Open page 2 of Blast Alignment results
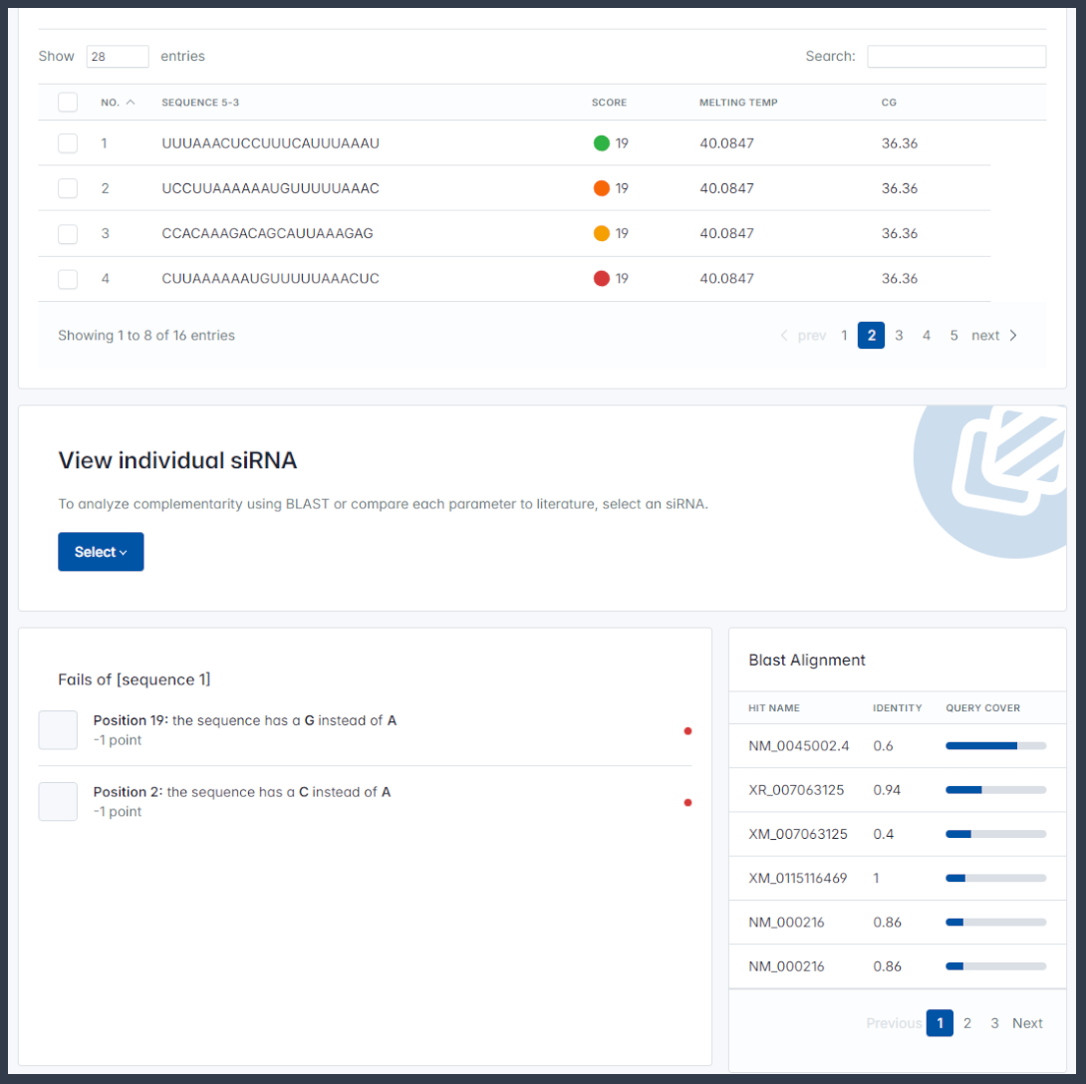1086x1084 pixels. point(967,1023)
